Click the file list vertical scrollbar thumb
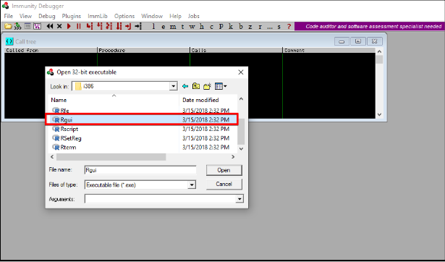445x262 pixels. tap(241, 132)
